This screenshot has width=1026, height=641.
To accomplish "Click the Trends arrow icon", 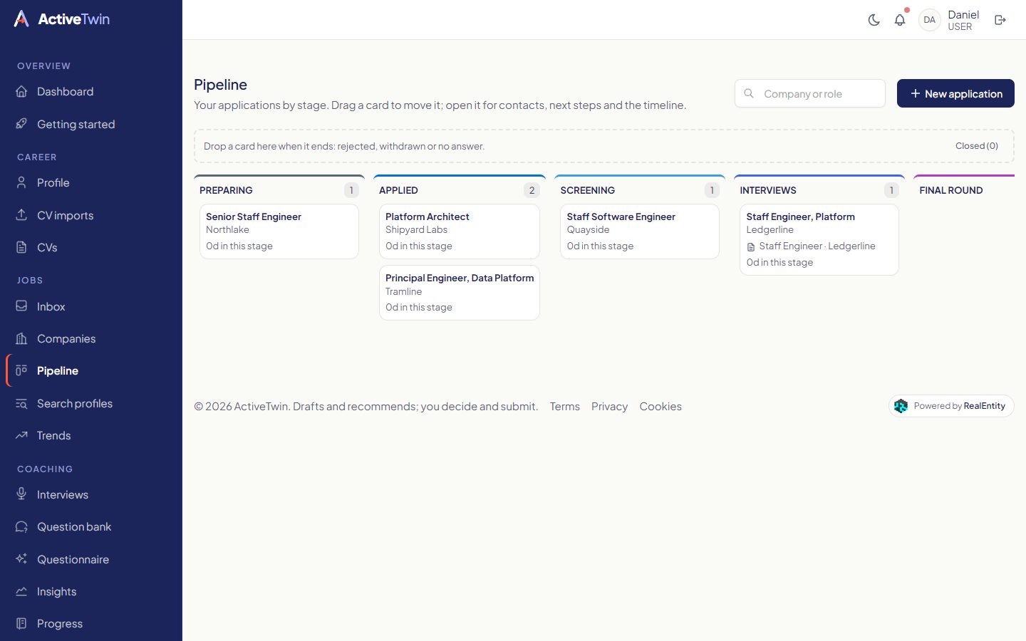I will coord(21,435).
